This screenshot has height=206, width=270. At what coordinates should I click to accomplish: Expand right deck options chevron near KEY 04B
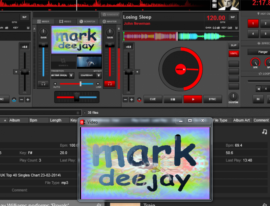236,28
